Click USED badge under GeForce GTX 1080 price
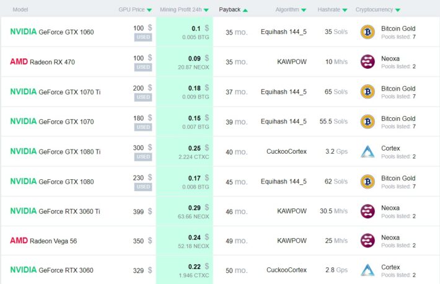 (x=143, y=187)
